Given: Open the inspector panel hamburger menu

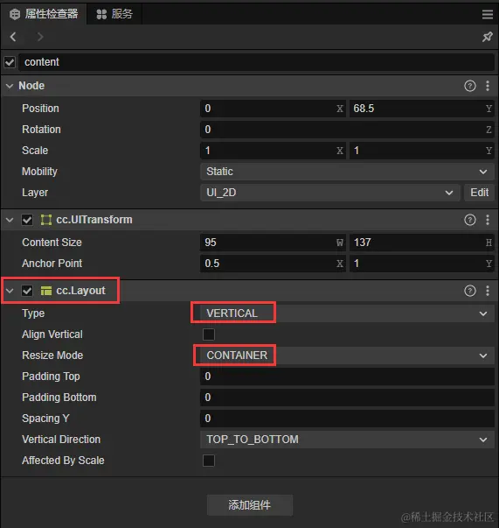Looking at the screenshot, I should [488, 14].
